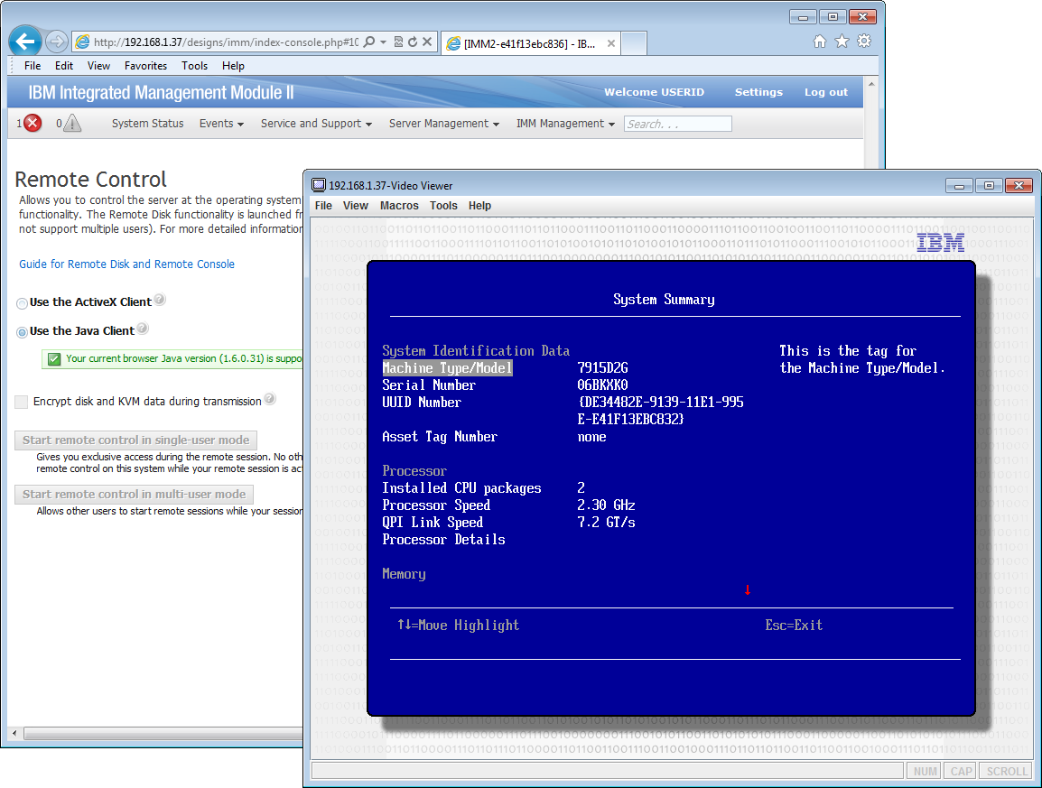Toggle CAP lock indicator in Video Viewer
The height and width of the screenshot is (788, 1042).
click(960, 772)
